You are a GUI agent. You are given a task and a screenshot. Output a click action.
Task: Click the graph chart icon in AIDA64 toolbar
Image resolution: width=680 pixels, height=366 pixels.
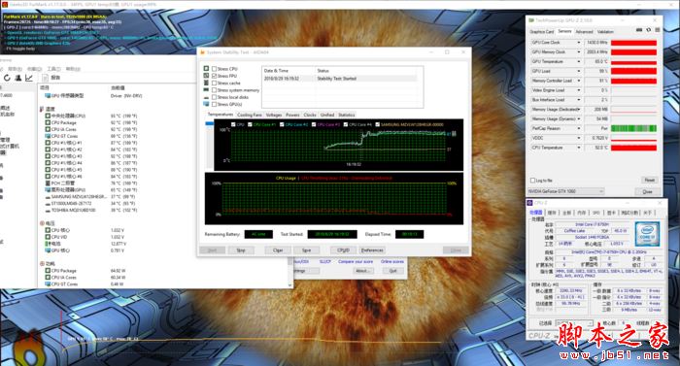click(29, 78)
